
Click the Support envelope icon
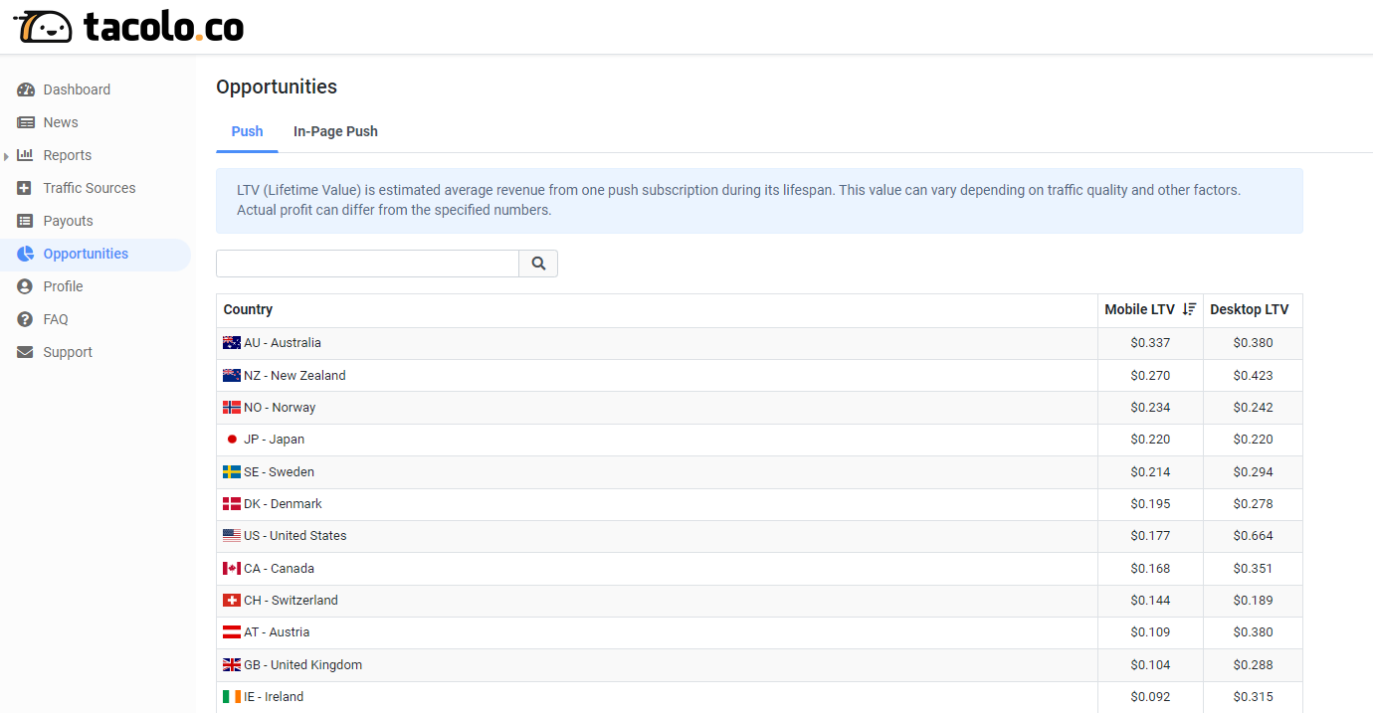(26, 352)
